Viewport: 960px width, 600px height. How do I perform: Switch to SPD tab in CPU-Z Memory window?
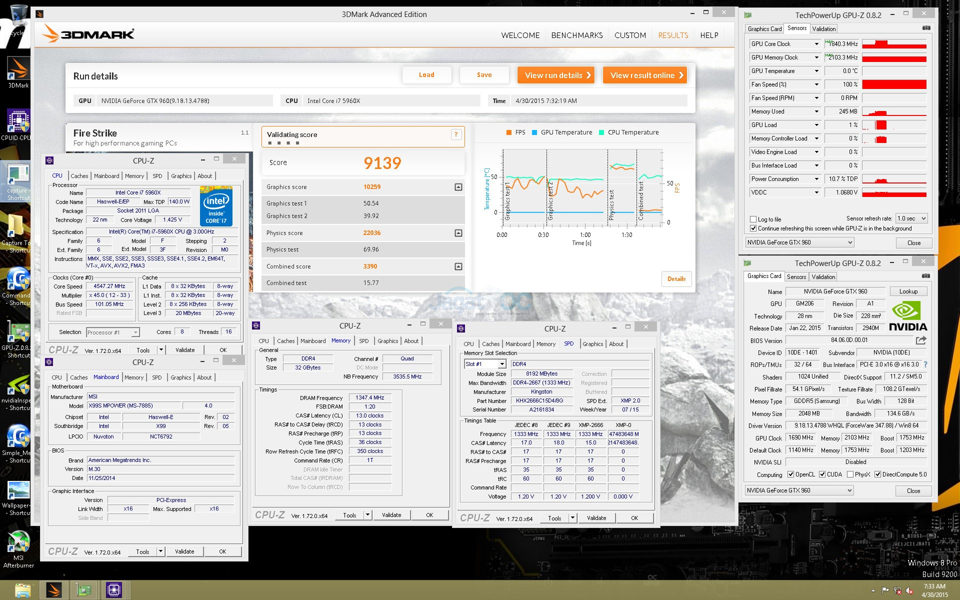(363, 341)
